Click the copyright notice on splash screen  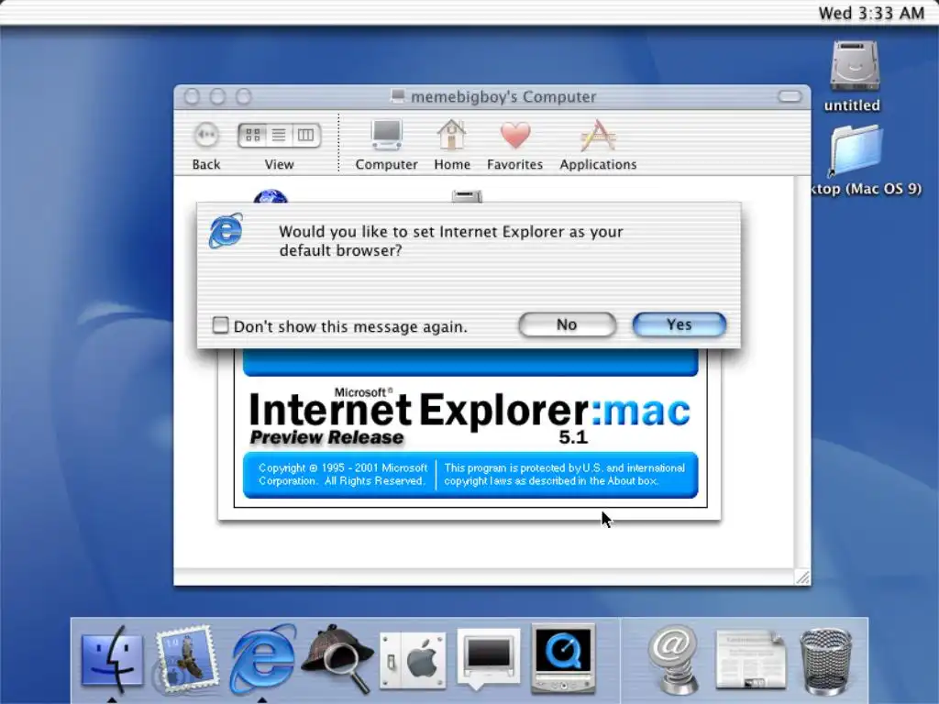(x=343, y=474)
